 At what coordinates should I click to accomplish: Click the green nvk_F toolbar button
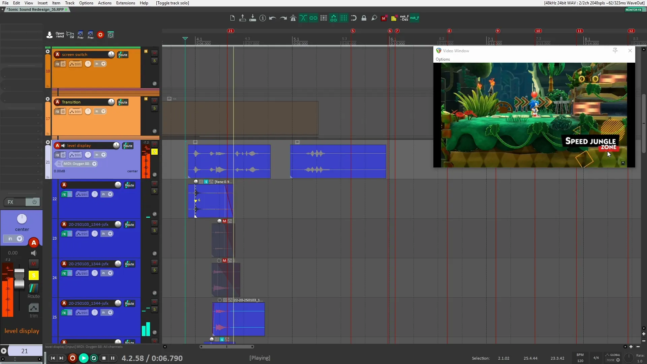coord(414,18)
